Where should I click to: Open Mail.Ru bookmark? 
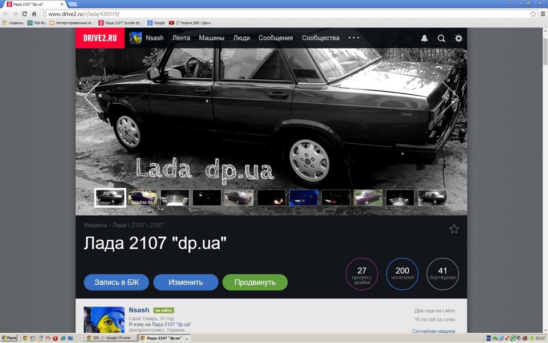click(37, 23)
